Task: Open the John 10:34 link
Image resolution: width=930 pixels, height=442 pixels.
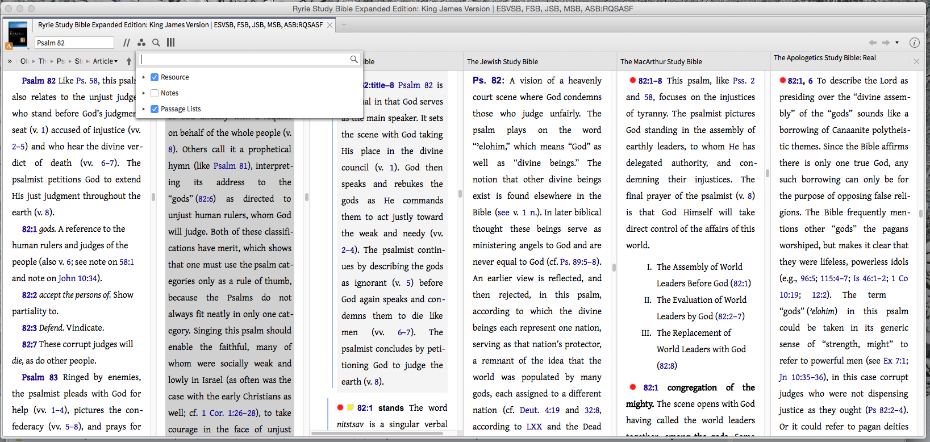Action: tap(78, 278)
